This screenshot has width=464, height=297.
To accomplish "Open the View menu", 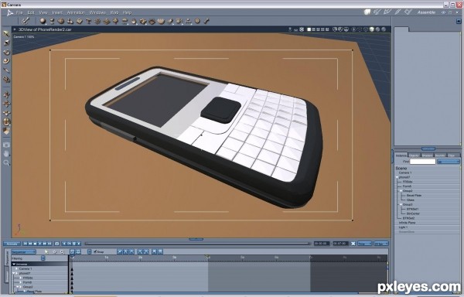I will 43,12.
